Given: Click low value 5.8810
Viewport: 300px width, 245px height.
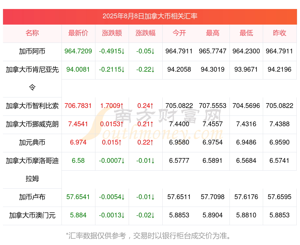Looking at the screenshot, I should click(x=246, y=215).
